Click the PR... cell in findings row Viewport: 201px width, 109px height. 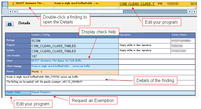161,4
